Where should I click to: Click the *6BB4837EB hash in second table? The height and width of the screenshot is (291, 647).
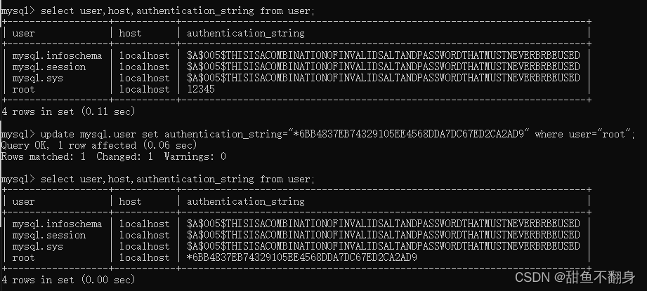coord(302,257)
